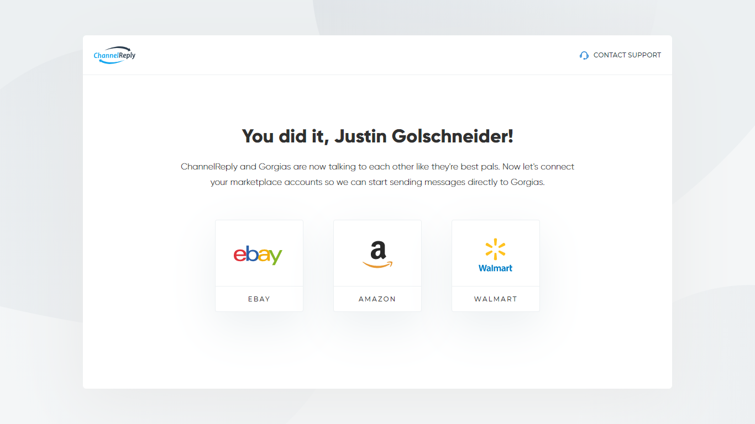Click the red letter e in eBay logo
The image size is (755, 424).
point(239,255)
